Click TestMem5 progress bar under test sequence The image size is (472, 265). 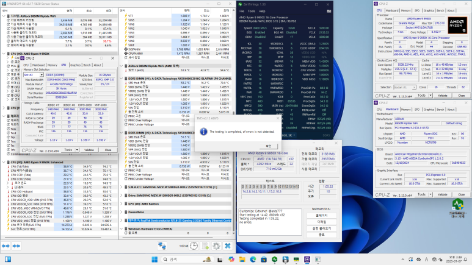pyautogui.click(x=270, y=197)
